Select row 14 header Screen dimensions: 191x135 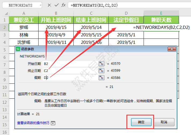(5, 117)
